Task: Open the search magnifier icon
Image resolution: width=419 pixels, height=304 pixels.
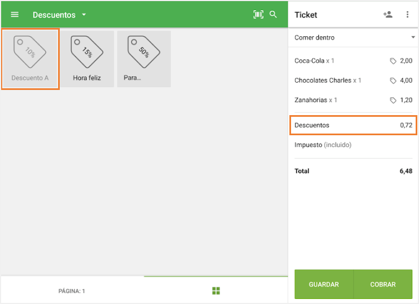Action: (x=273, y=15)
